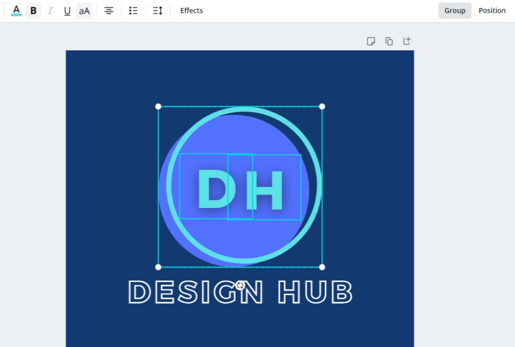Image resolution: width=515 pixels, height=347 pixels.
Task: Click the bottom-left selection handle
Action: tap(158, 267)
